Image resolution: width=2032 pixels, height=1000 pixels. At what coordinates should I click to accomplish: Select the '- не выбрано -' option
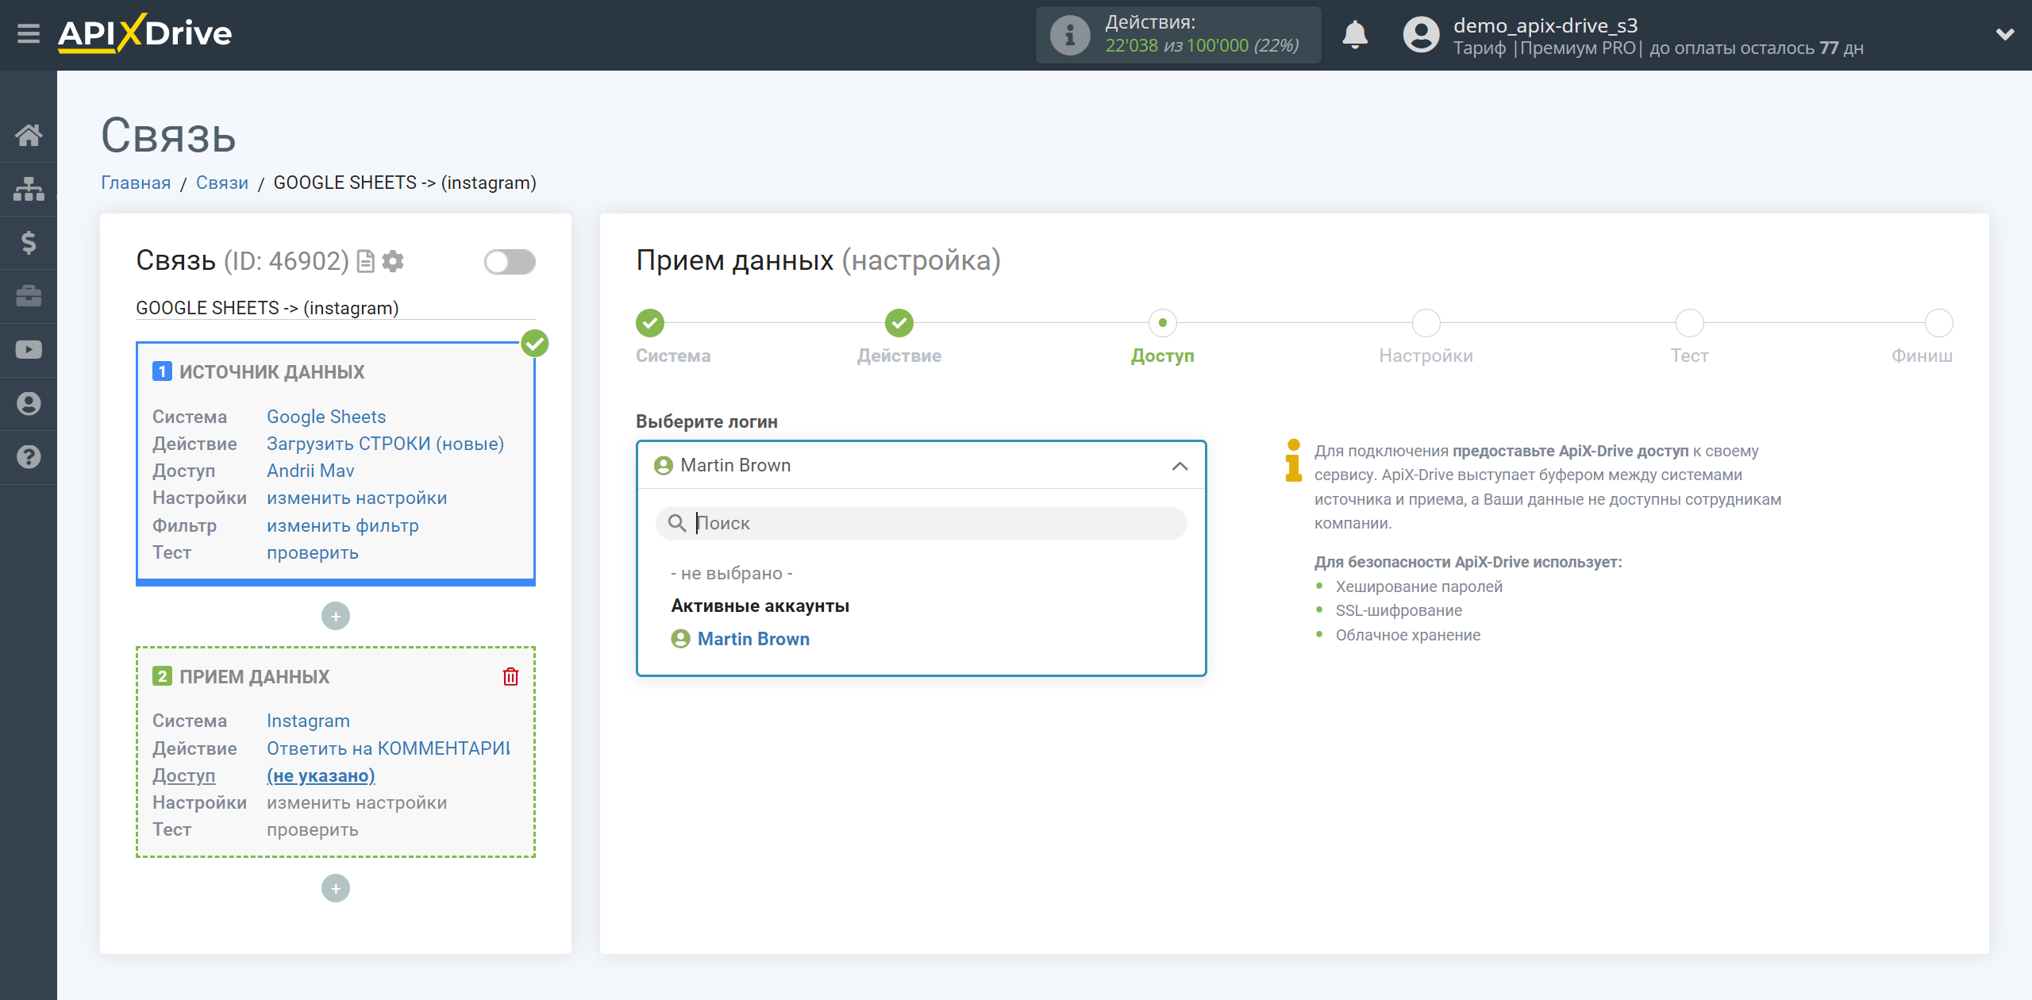[x=731, y=573]
